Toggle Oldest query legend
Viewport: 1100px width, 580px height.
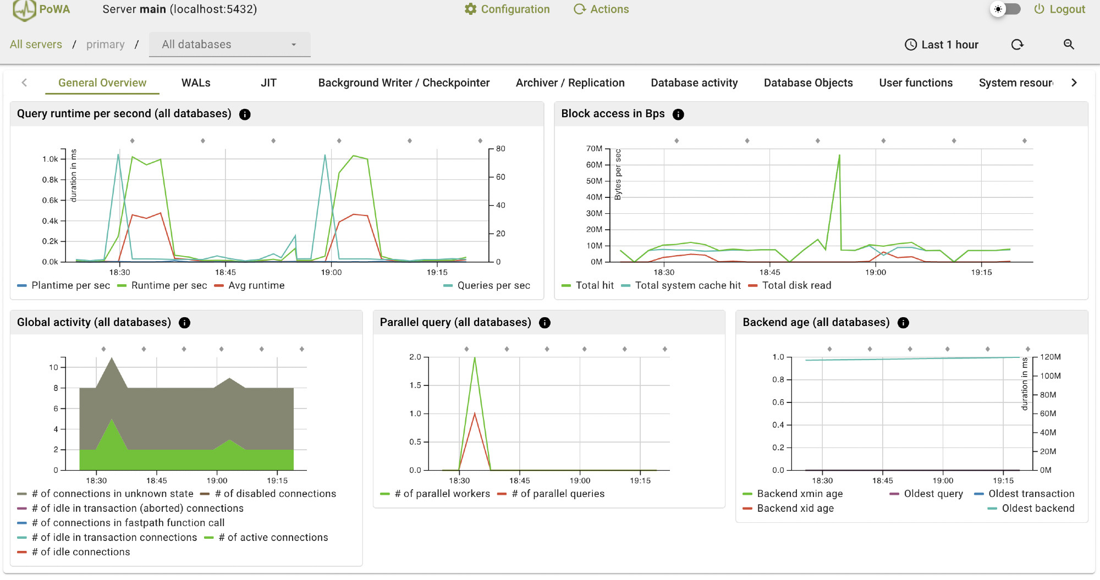[926, 494]
